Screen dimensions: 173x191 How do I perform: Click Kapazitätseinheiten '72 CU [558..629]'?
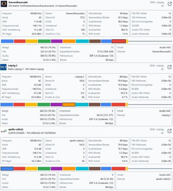pyautogui.click(x=105, y=52)
